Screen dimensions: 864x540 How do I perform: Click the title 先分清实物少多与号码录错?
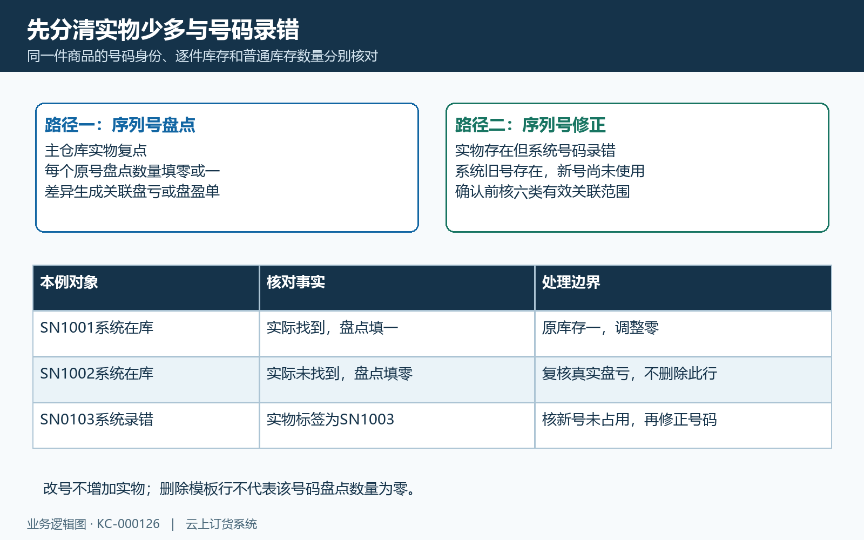click(x=163, y=30)
